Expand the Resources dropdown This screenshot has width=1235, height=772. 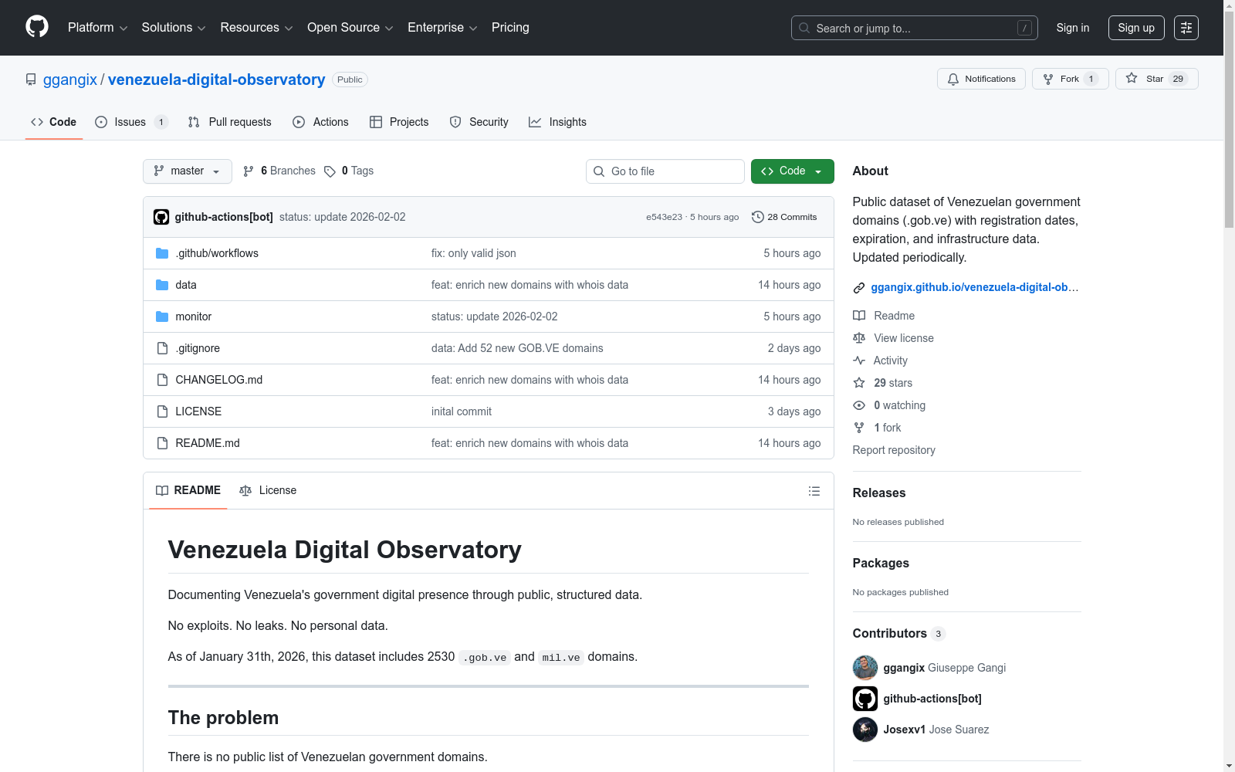tap(256, 28)
